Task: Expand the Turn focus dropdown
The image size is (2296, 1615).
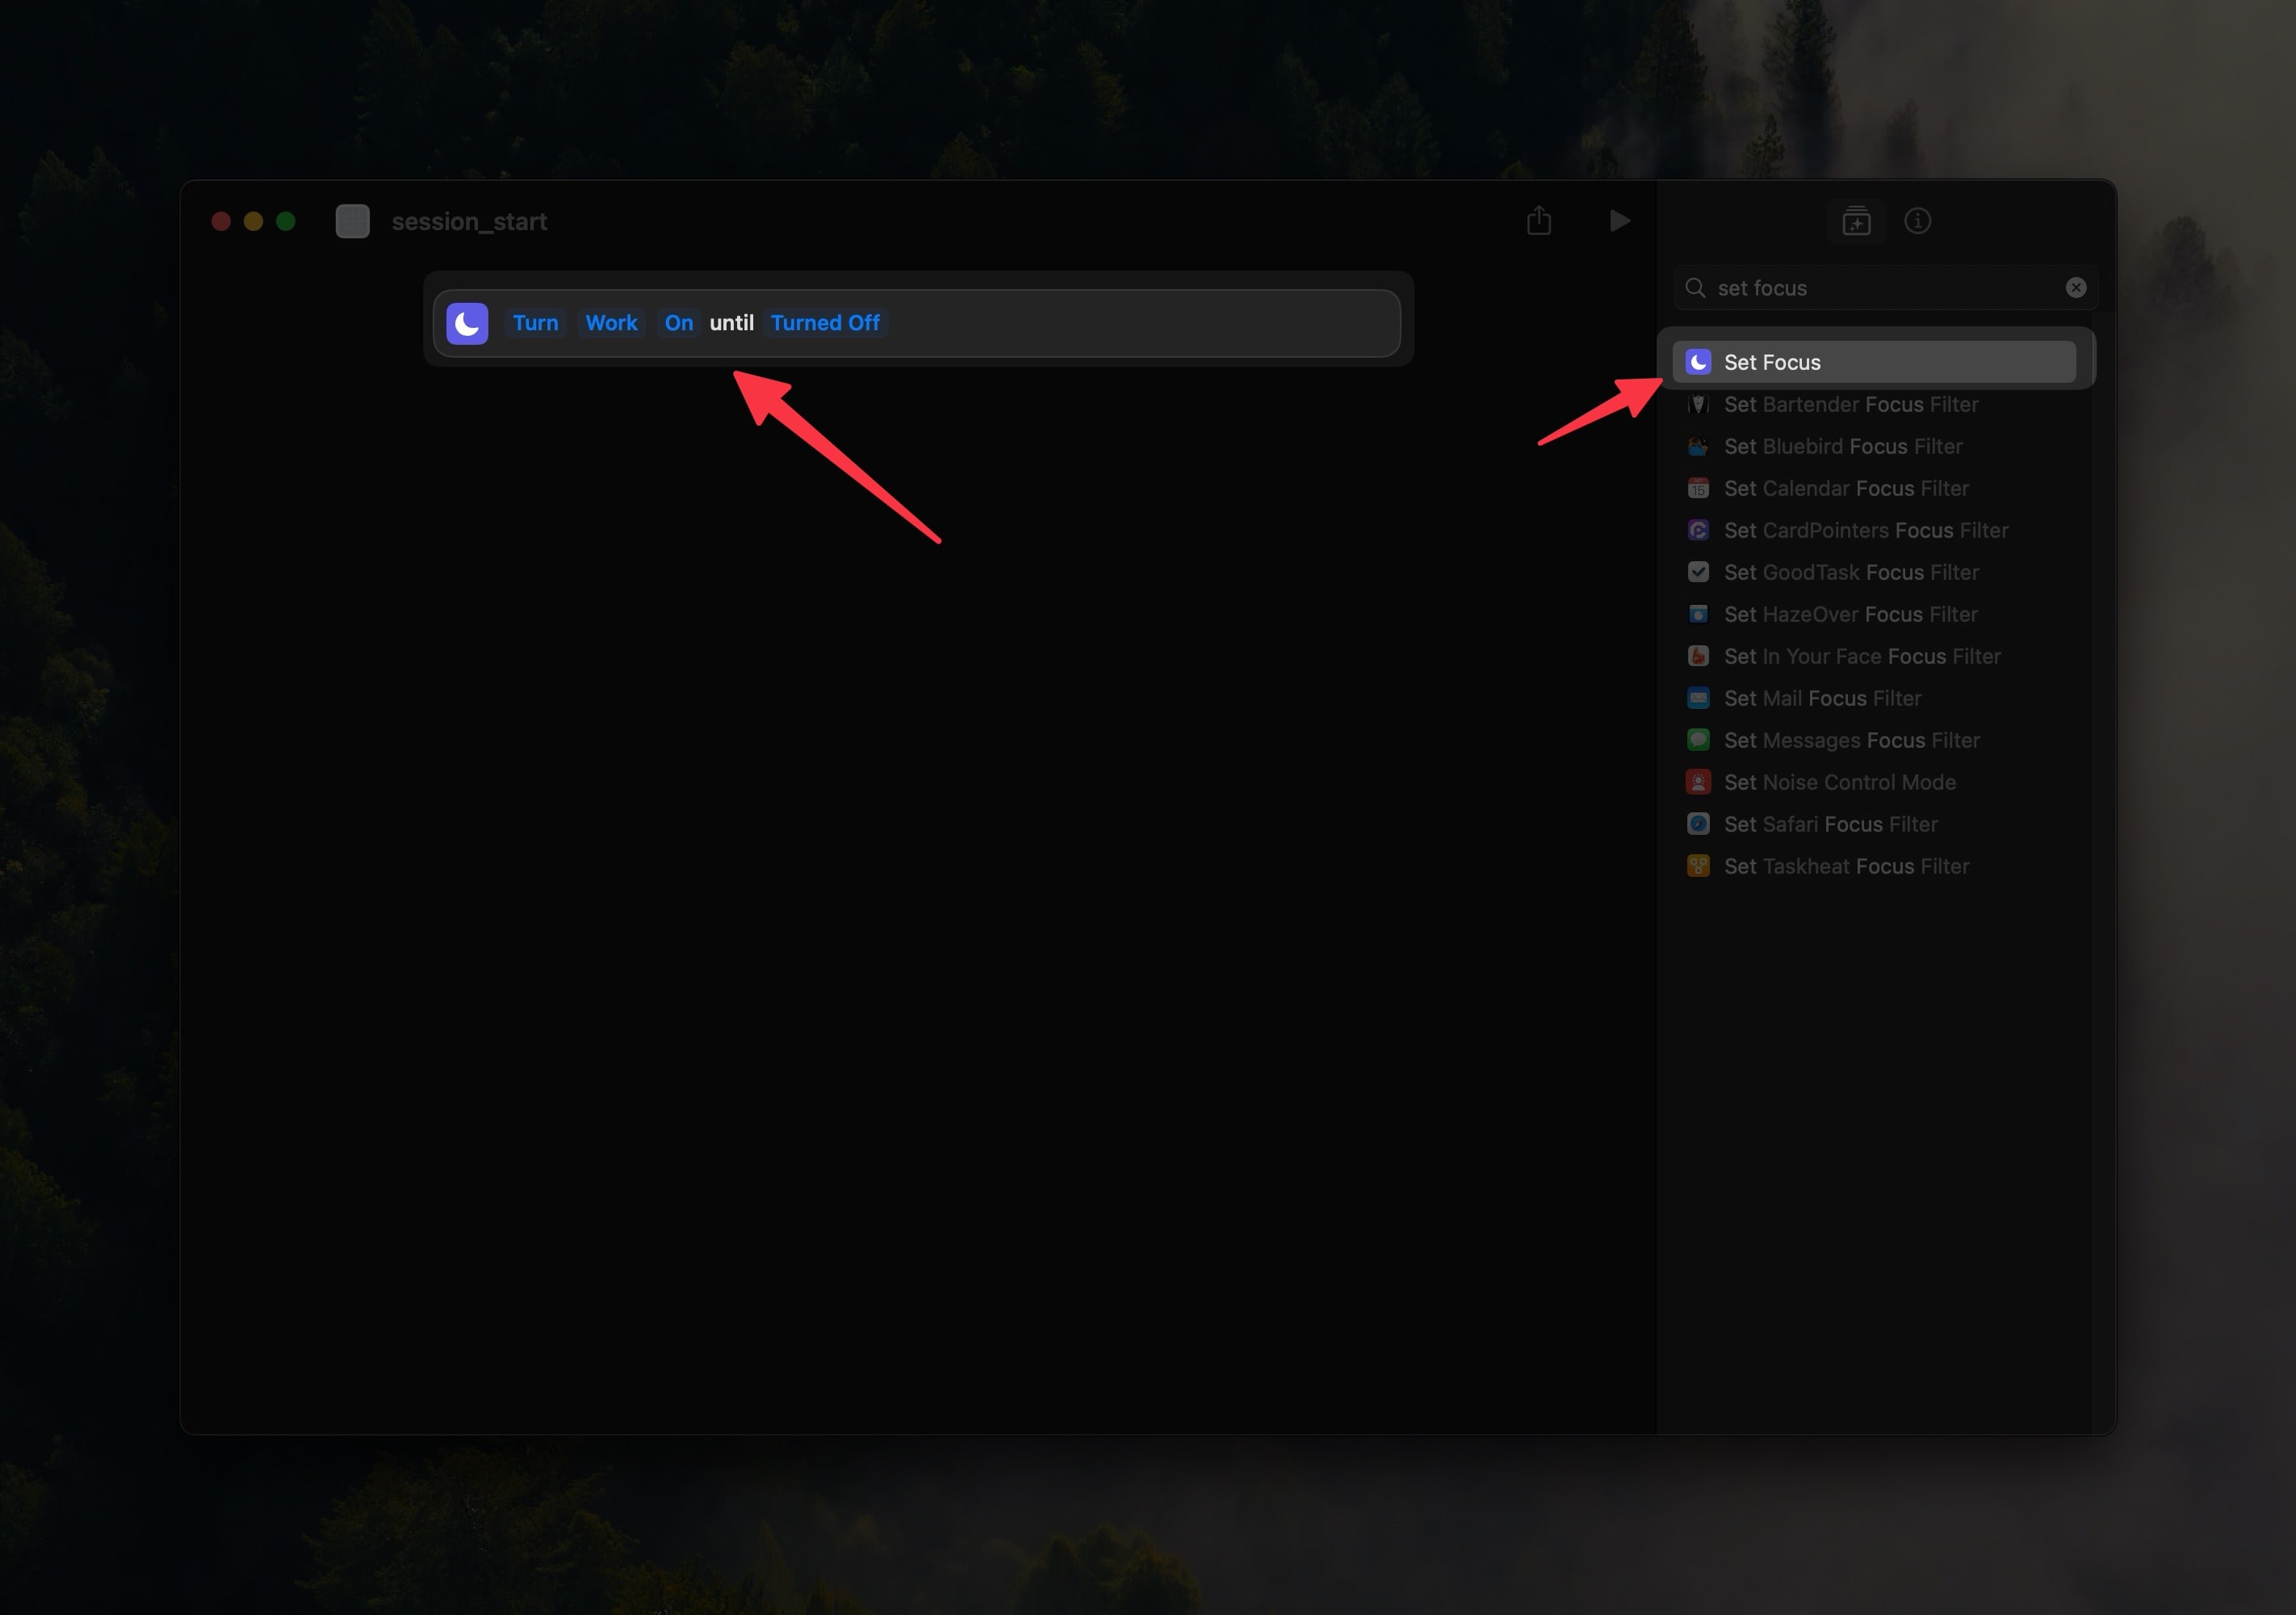Action: coord(534,321)
